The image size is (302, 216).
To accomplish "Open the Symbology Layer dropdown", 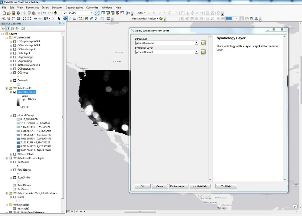I will (196, 52).
